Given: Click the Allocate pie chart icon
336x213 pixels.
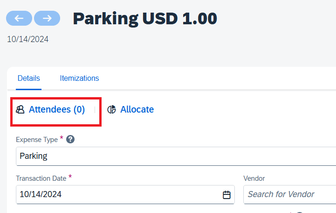Looking at the screenshot, I should coord(112,110).
